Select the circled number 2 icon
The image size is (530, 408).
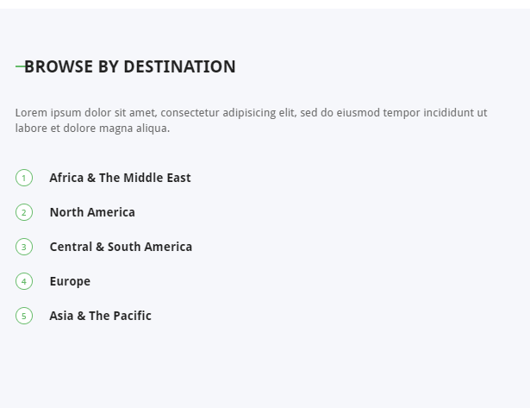click(x=24, y=212)
